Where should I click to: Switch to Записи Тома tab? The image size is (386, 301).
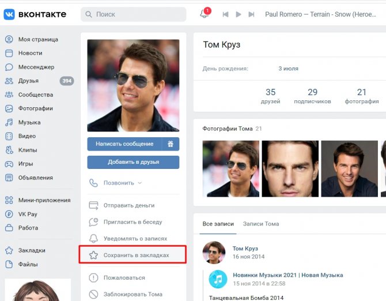261,224
